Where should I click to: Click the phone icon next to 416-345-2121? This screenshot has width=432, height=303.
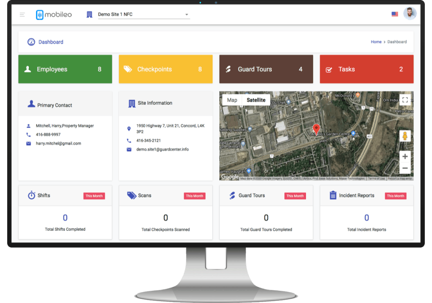129,141
